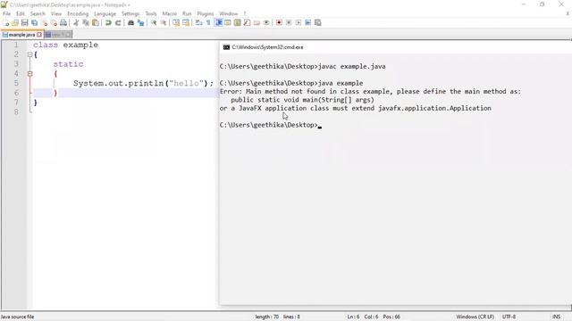Image resolution: width=572 pixels, height=321 pixels.
Task: Open the Settings menu
Action: tap(130, 14)
